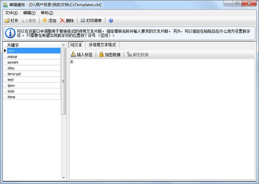
Task: Click the Open (打开) folder icon
Action: pyautogui.click(x=7, y=20)
